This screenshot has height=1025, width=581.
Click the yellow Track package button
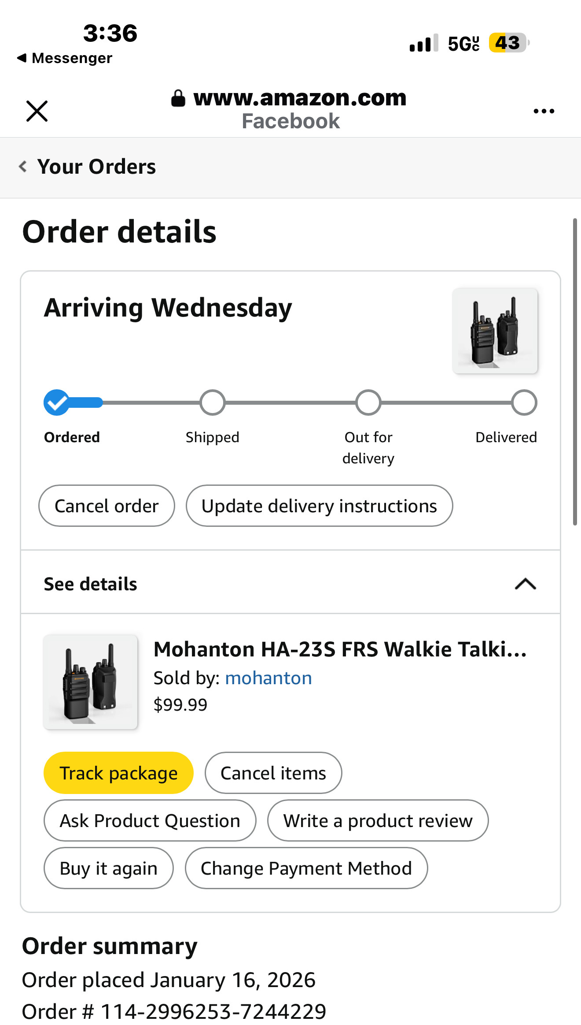(x=118, y=773)
